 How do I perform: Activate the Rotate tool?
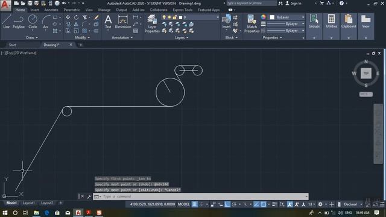click(77, 17)
